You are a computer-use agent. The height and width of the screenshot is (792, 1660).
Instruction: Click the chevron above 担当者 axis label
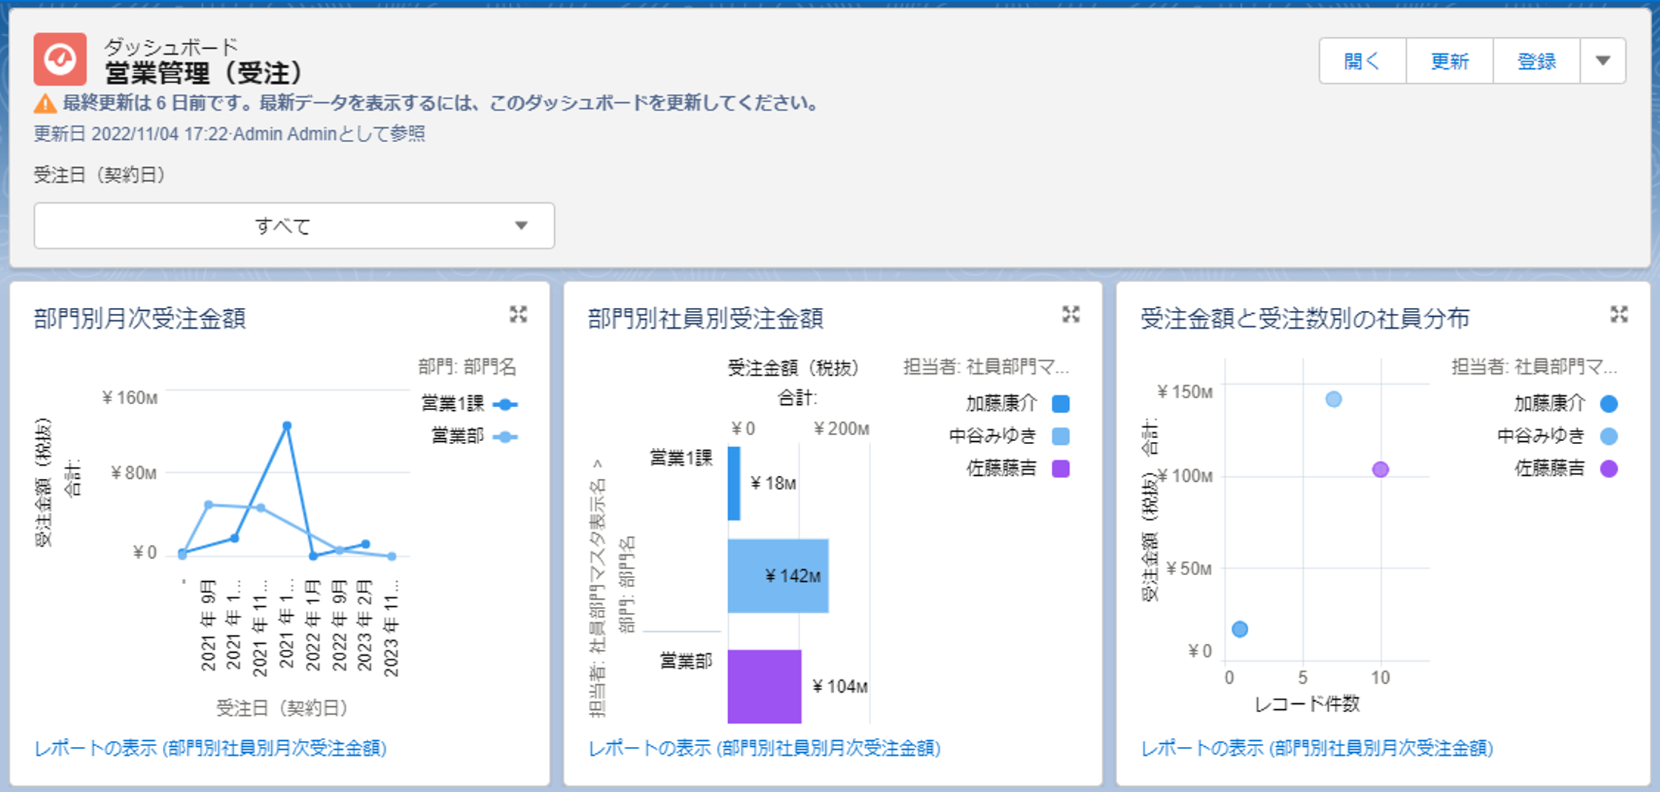point(598,463)
